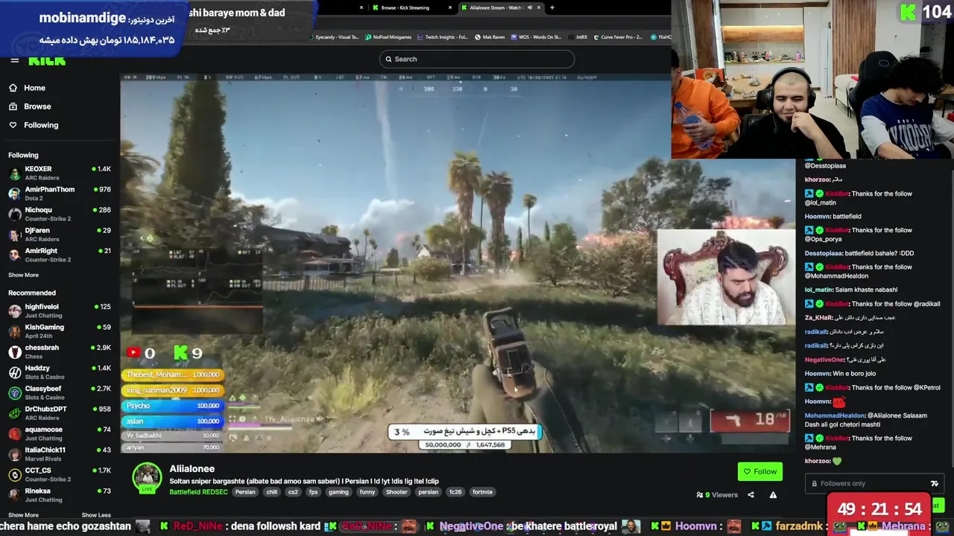The width and height of the screenshot is (954, 536).
Task: Select the gaming tag
Action: 338,492
